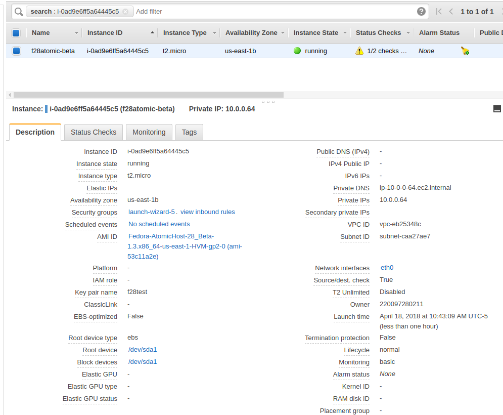503x415 pixels.
Task: Open the eth0 network interface link
Action: coord(387,268)
